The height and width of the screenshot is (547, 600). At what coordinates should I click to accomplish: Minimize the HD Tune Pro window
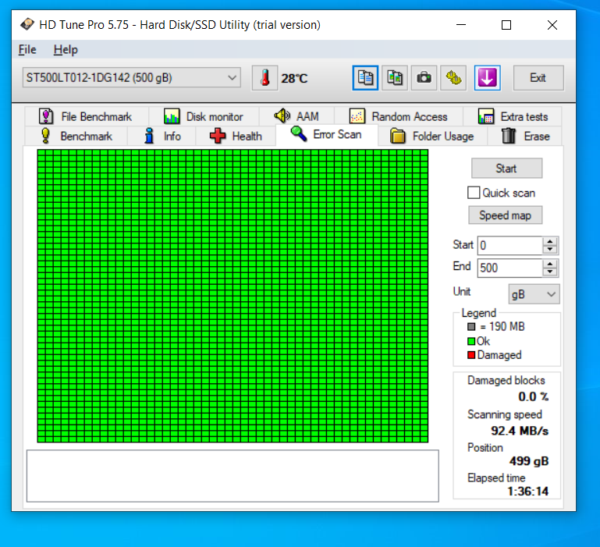pos(461,25)
